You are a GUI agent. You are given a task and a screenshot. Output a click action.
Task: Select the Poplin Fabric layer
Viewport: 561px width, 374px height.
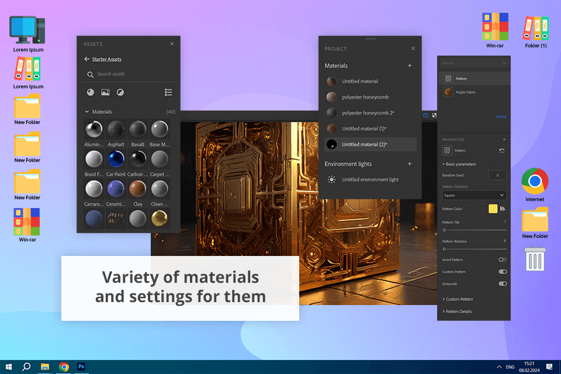pyautogui.click(x=474, y=92)
